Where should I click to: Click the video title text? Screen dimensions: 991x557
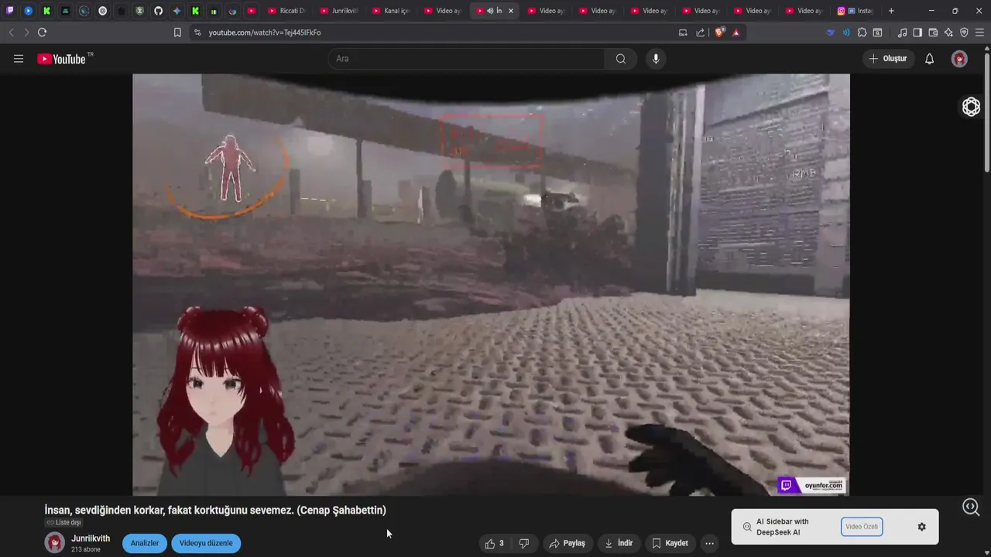pos(215,510)
